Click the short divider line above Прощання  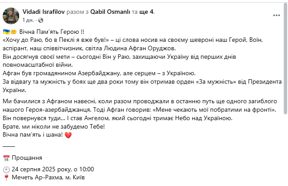point(9,146)
